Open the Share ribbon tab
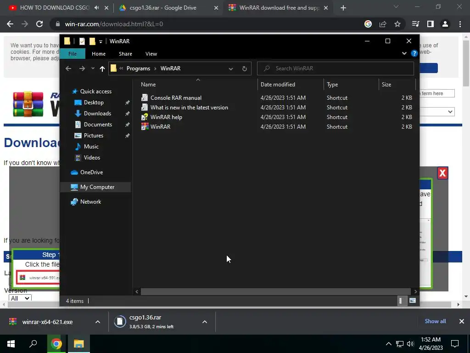Viewport: 470px width, 353px height. (x=125, y=54)
